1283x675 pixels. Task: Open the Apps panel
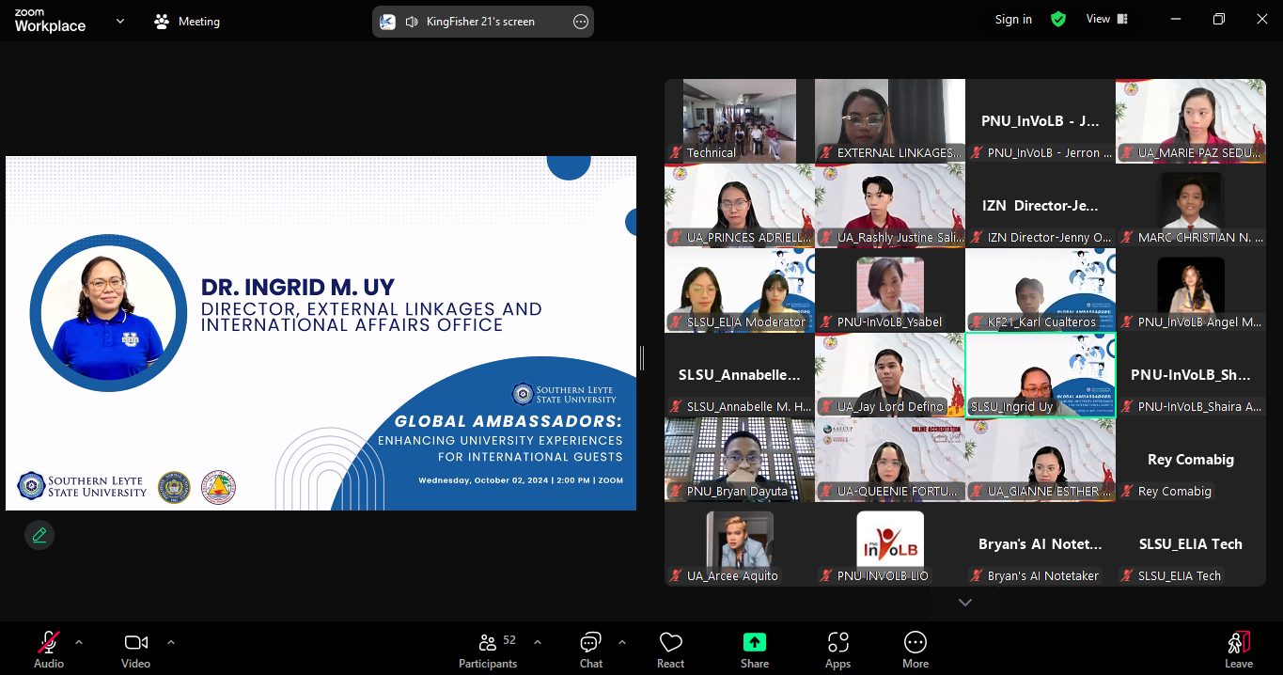(837, 651)
